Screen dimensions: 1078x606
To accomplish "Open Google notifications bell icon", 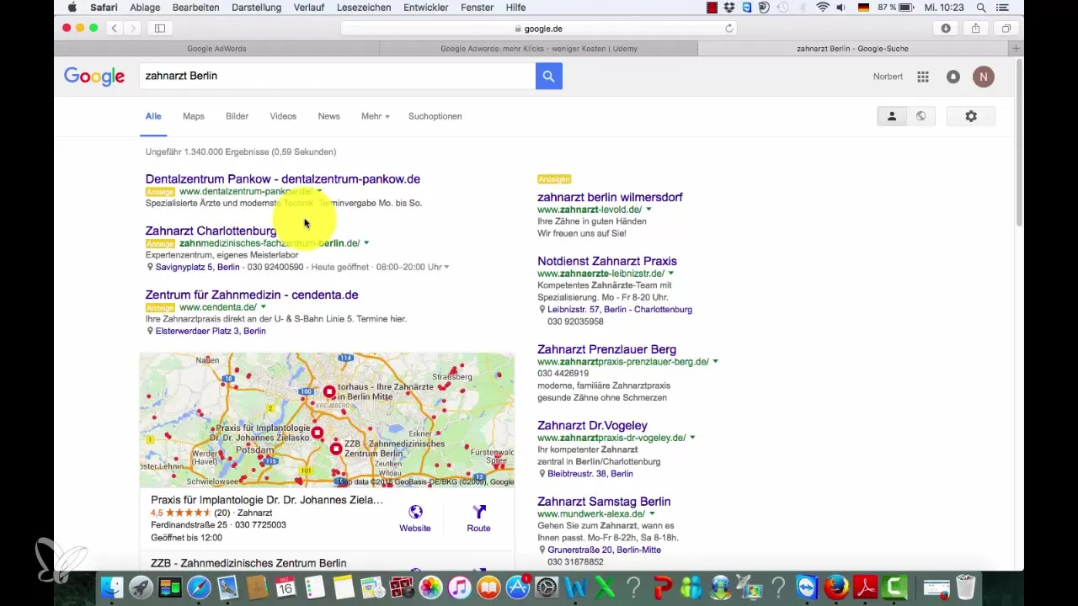I will [x=953, y=77].
